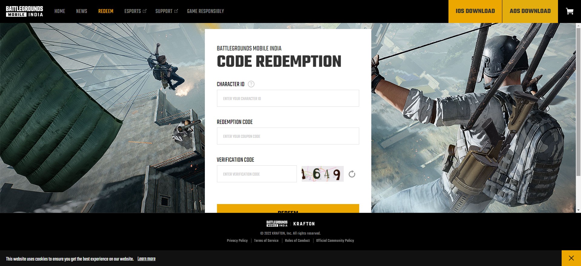Image resolution: width=581 pixels, height=266 pixels.
Task: Focus the coupon code input field
Action: 288,136
